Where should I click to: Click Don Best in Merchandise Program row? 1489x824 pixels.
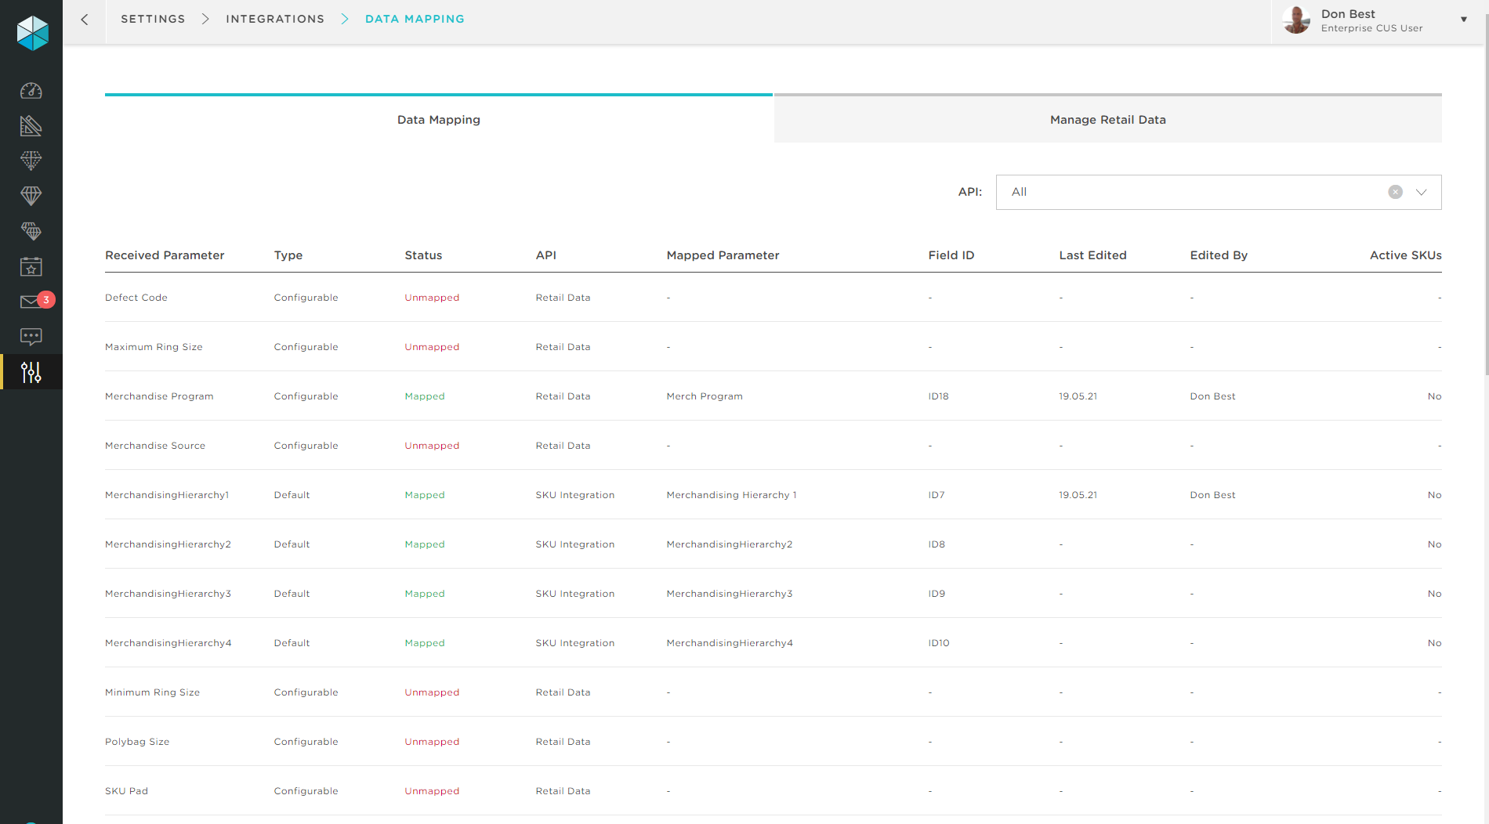[1212, 396]
